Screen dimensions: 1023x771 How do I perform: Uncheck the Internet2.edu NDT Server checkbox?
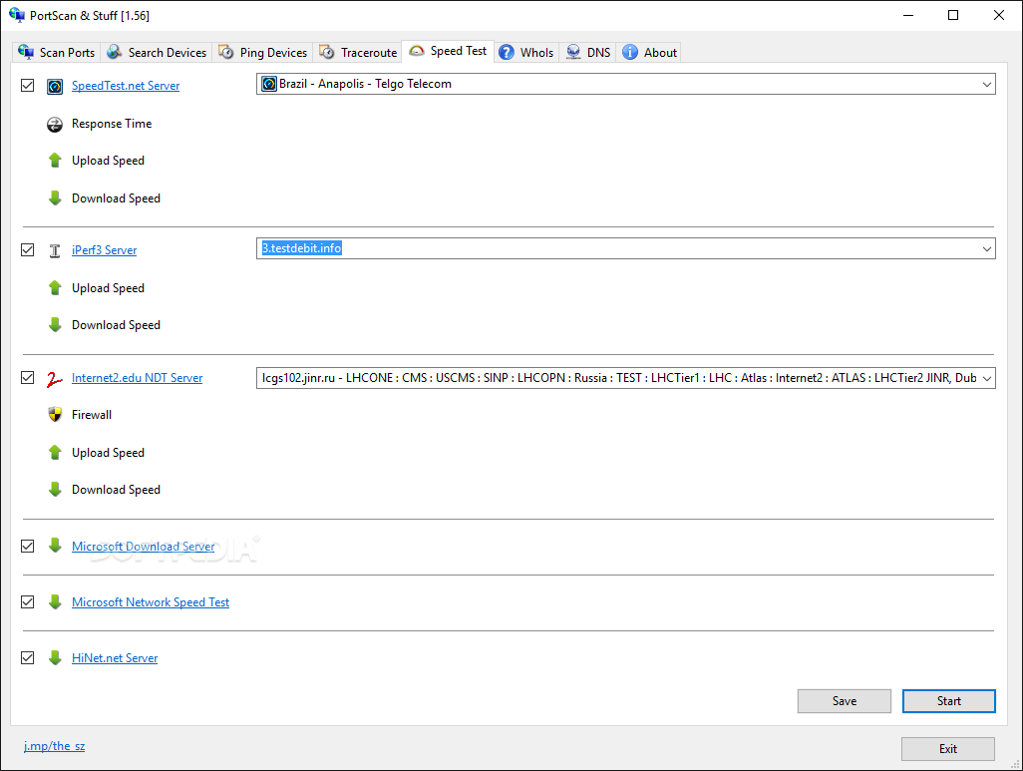(x=27, y=378)
